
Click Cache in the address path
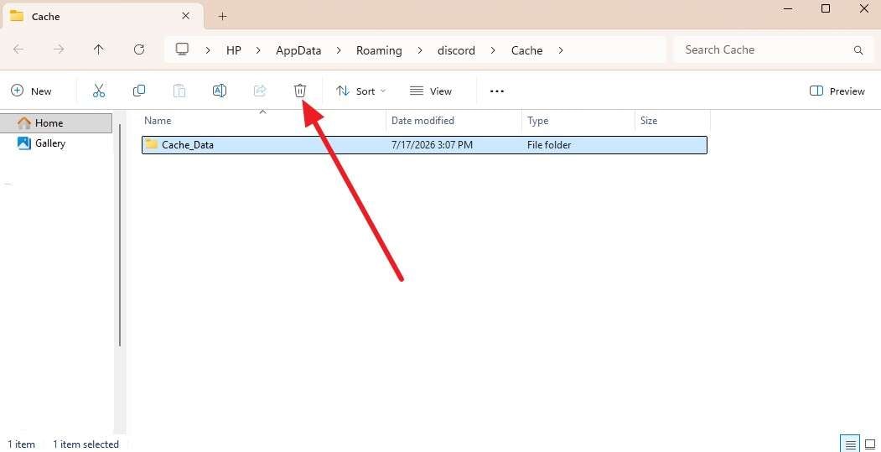click(x=526, y=50)
